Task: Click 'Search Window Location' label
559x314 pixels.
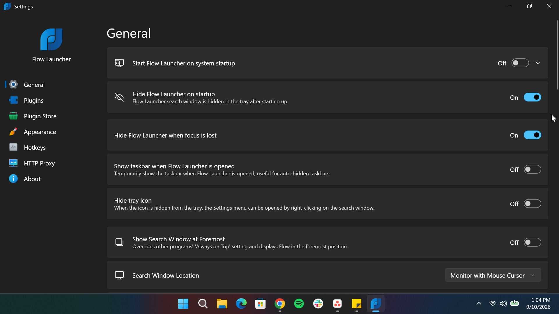Action: (x=166, y=275)
